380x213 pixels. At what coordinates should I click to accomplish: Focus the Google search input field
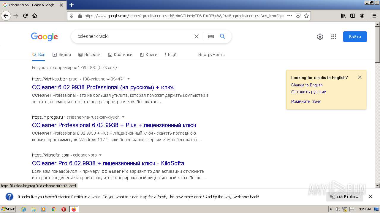pos(134,36)
